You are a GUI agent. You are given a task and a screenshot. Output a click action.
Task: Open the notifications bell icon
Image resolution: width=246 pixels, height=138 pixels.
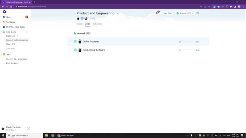point(157,13)
